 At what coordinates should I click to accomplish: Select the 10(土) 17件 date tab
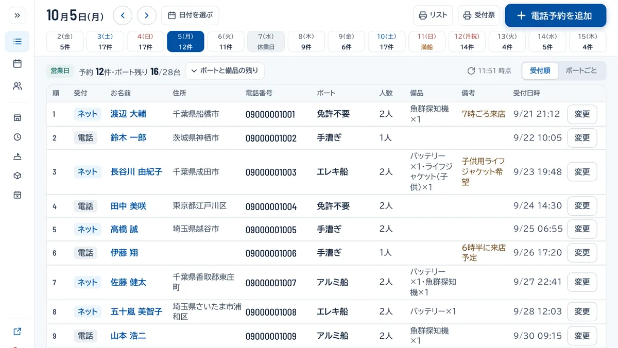tap(386, 42)
